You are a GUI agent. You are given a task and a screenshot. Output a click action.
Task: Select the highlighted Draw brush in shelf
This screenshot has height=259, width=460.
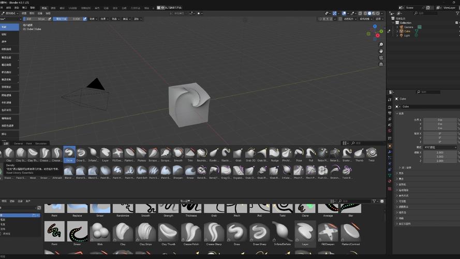[x=69, y=154]
